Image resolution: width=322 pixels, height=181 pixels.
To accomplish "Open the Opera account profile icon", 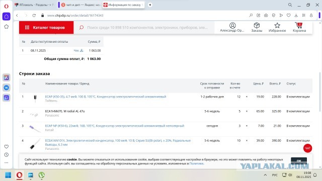I will coord(311,16).
